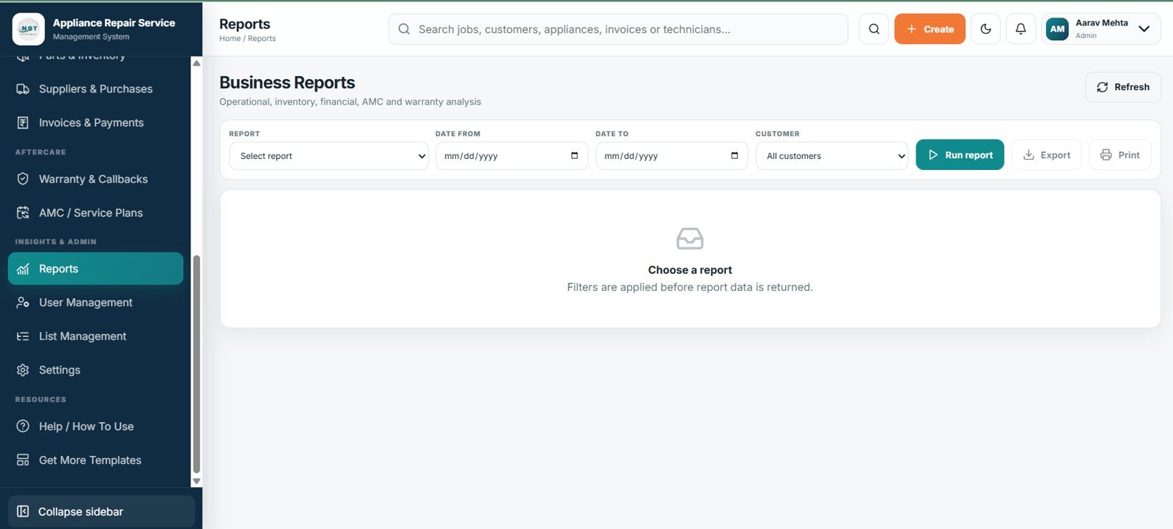
Task: Click the AMC / Service Plans calendar icon
Action: (x=23, y=212)
